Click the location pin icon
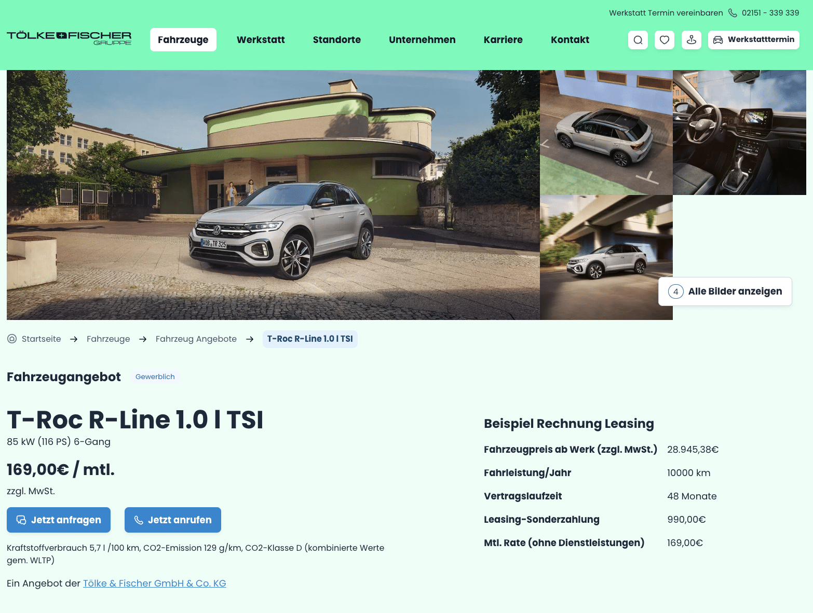Screen dimensions: 813x613 (x=692, y=40)
